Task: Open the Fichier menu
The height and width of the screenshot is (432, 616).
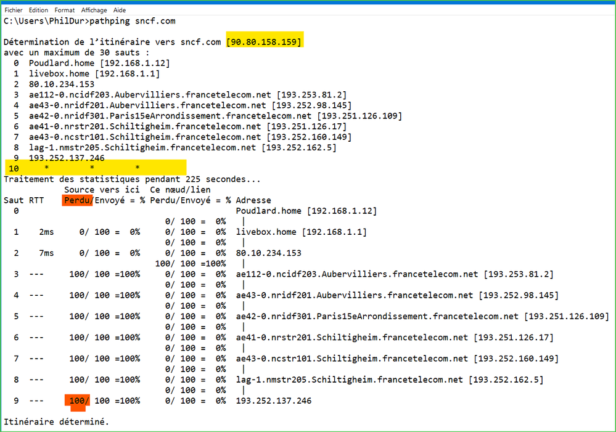Action: coord(14,10)
